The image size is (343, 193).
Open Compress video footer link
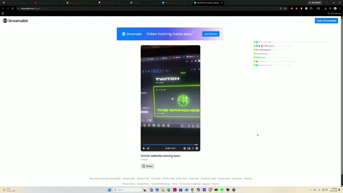[208, 179]
